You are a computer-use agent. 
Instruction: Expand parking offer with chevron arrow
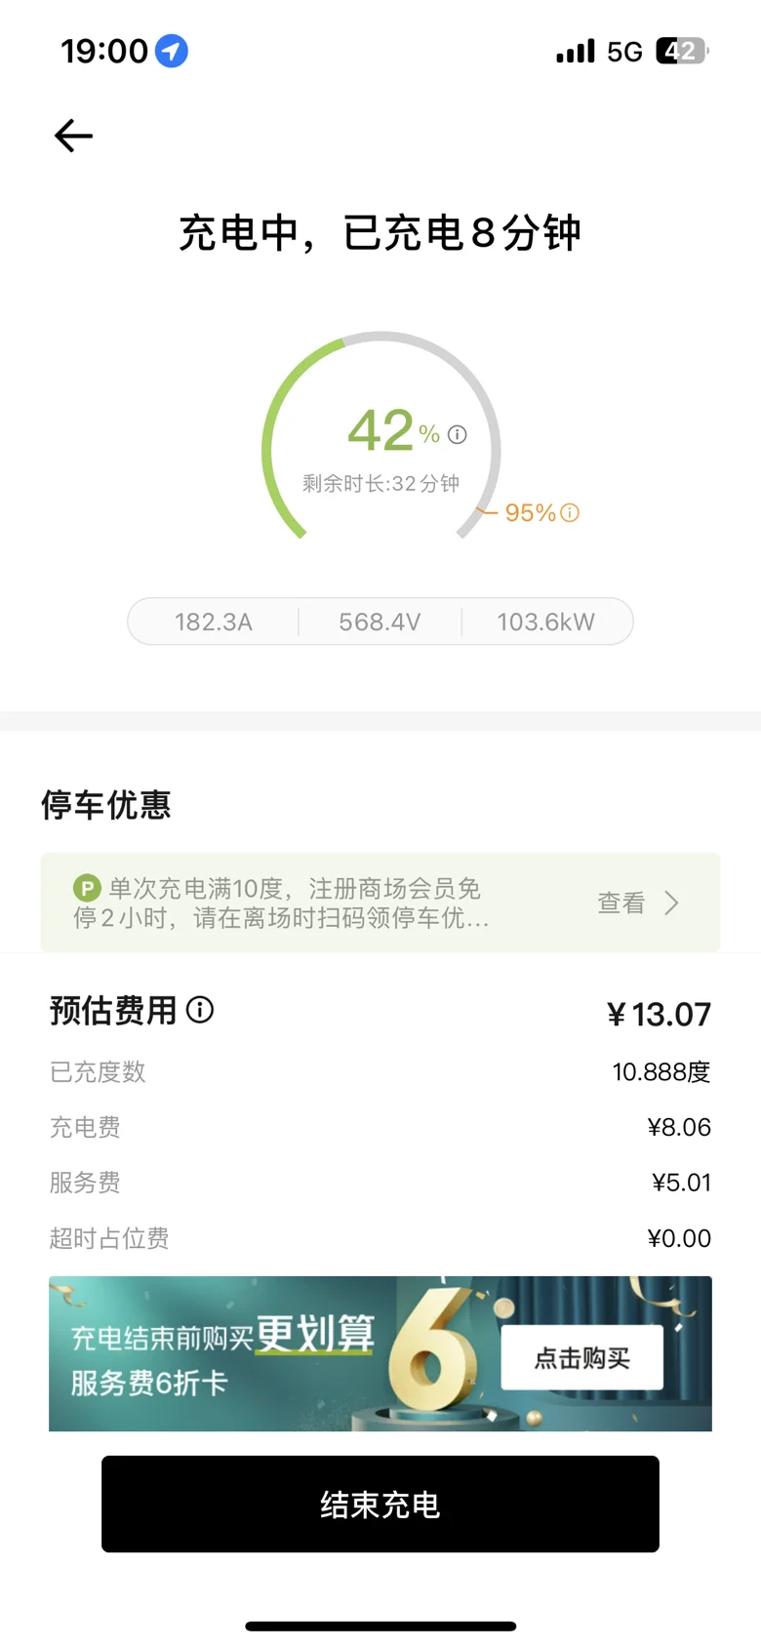coord(671,904)
